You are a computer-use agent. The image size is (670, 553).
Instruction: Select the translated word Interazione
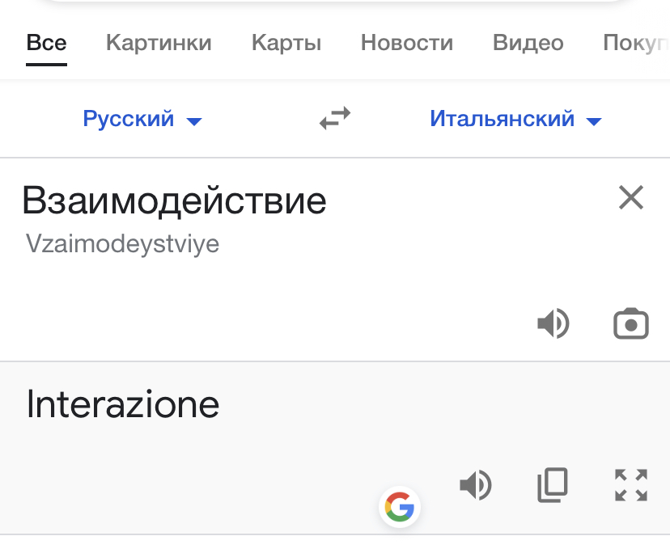122,404
